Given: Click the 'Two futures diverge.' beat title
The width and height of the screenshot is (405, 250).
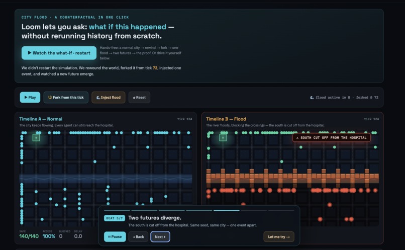Looking at the screenshot, I should 155,218.
